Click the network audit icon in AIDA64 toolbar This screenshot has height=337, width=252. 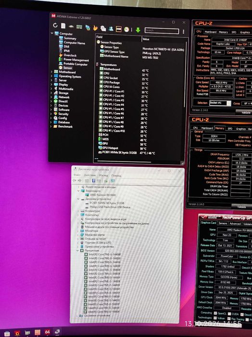(88, 27)
